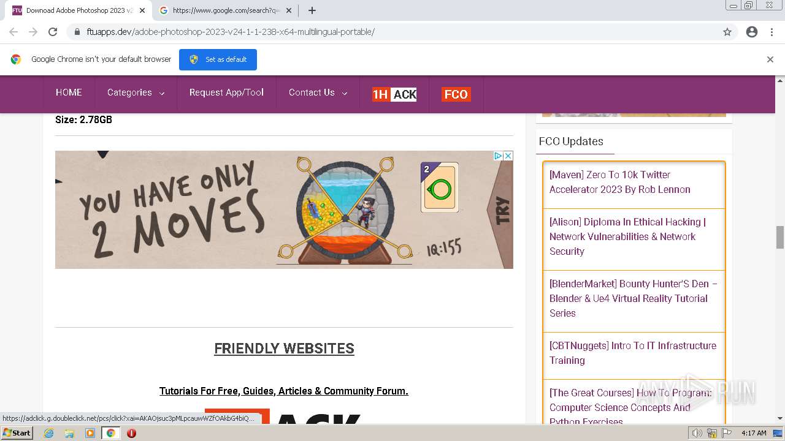785x441 pixels.
Task: Open the Windows Start button
Action: (x=17, y=433)
